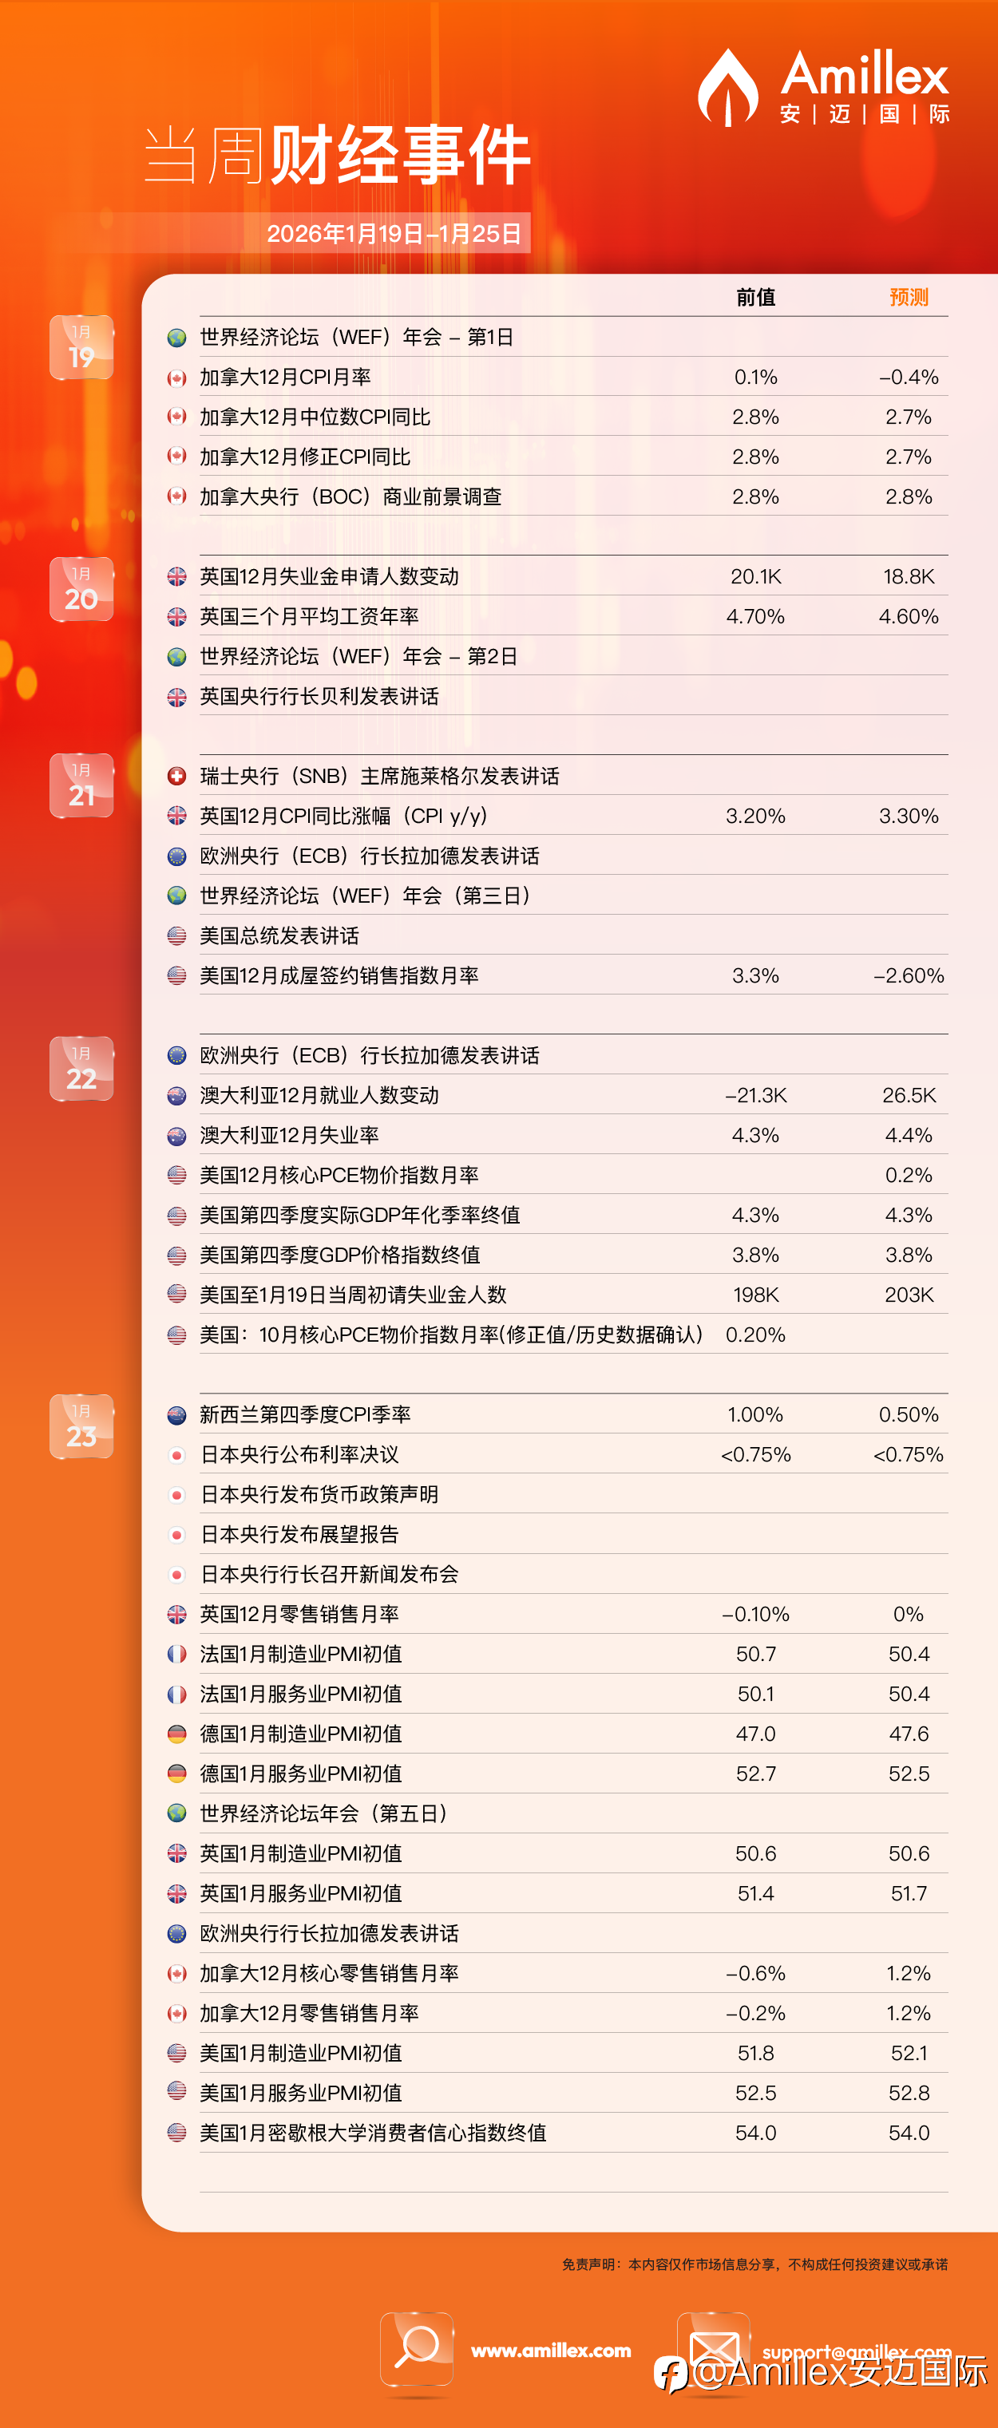Click the globe icon beside WEF 年会 第1日

[176, 338]
